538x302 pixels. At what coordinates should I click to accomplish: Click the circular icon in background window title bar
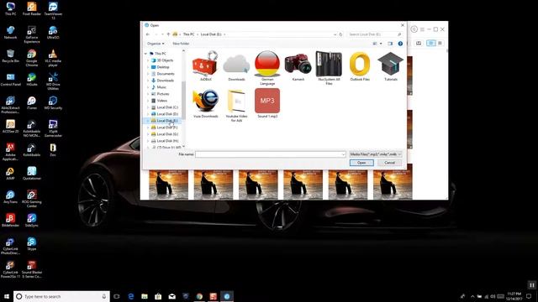click(414, 29)
